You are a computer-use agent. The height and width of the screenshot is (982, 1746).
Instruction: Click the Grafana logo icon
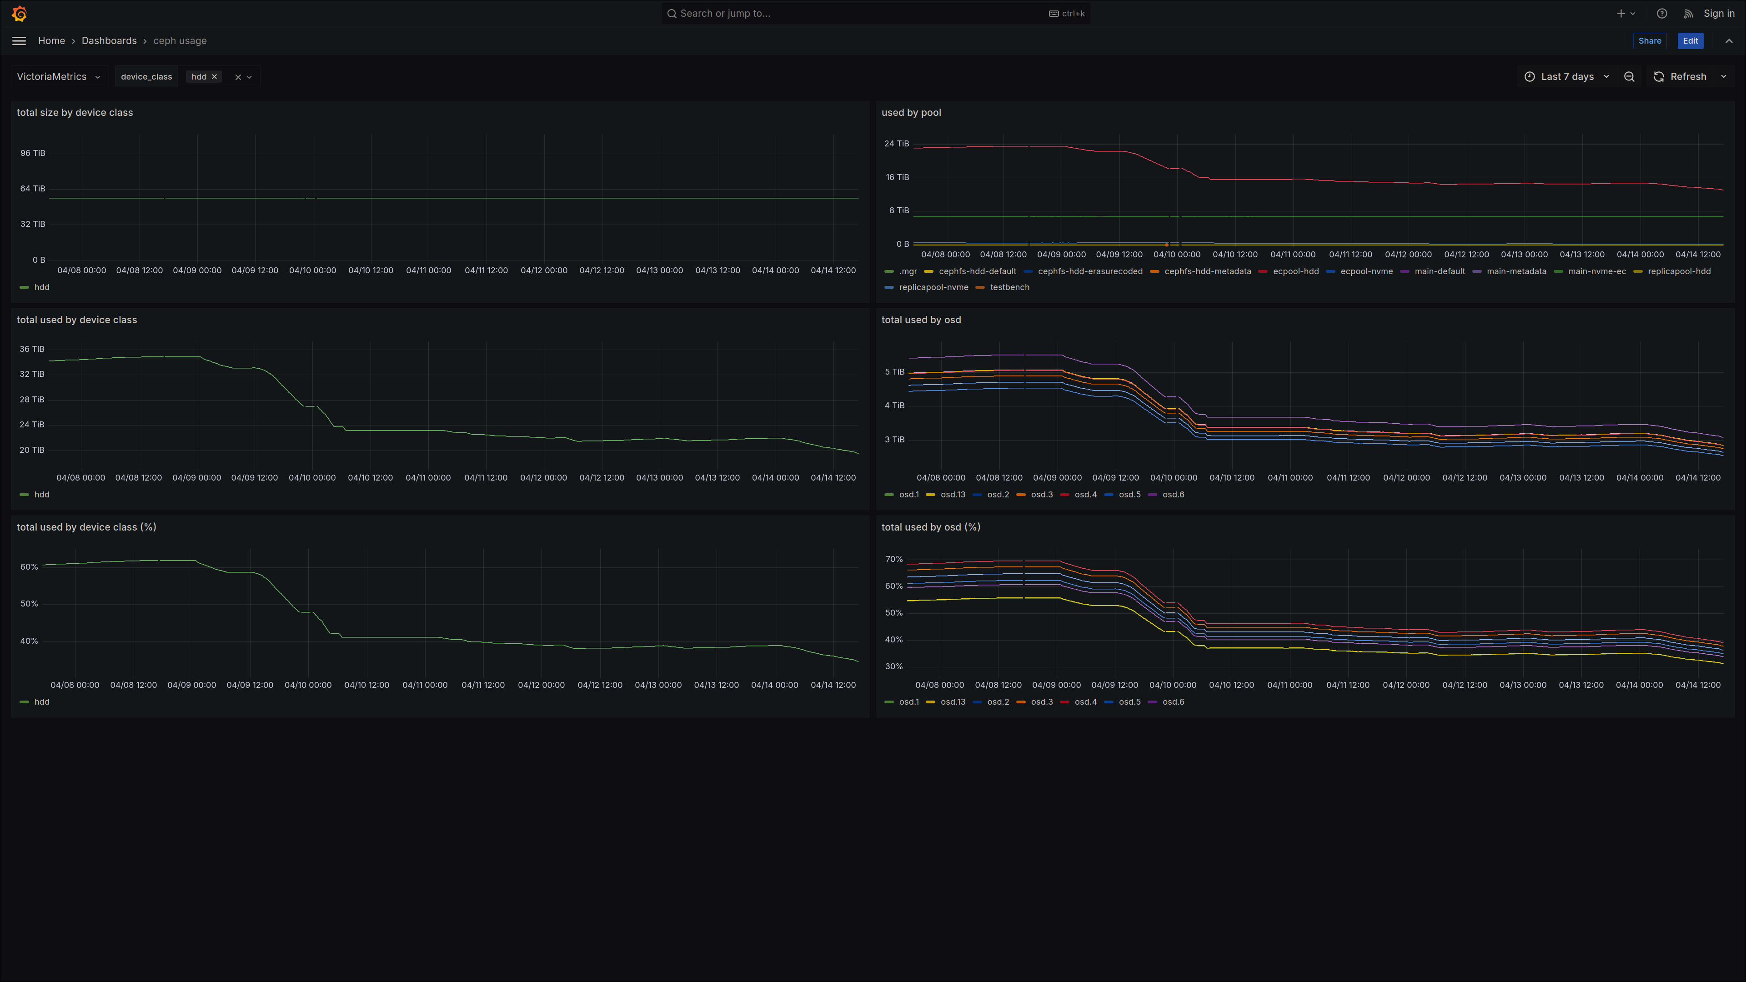(19, 14)
